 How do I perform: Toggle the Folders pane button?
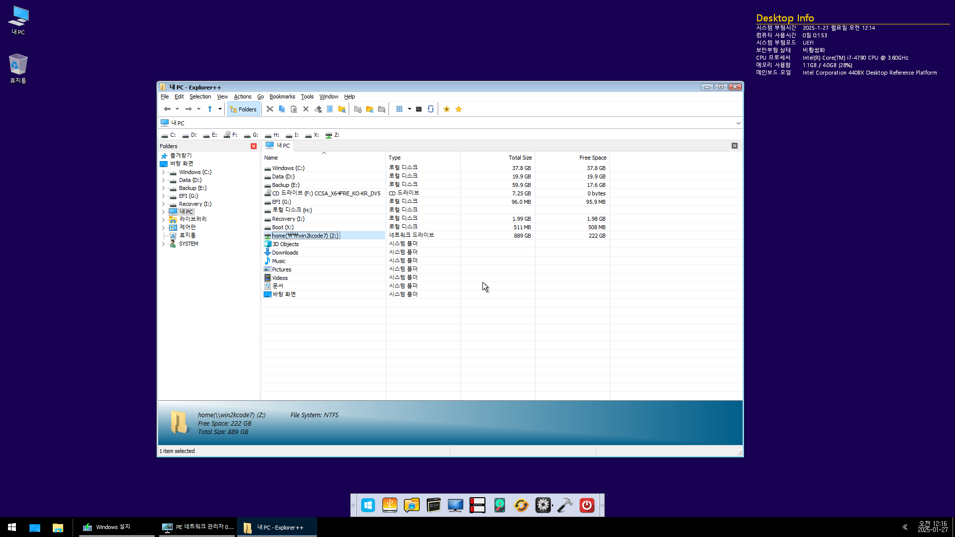[x=244, y=109]
